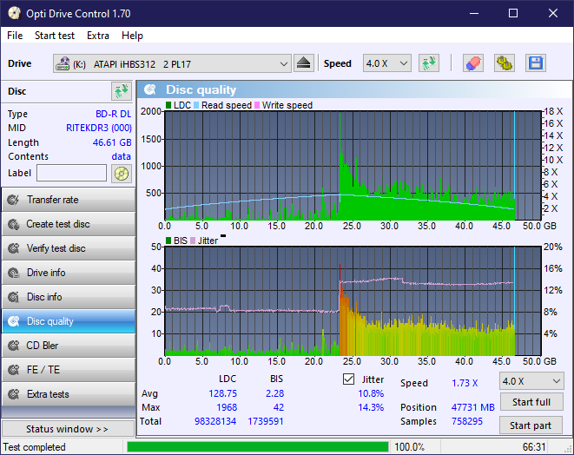The height and width of the screenshot is (455, 574).
Task: Click the Create test disc icon
Action: (x=14, y=224)
